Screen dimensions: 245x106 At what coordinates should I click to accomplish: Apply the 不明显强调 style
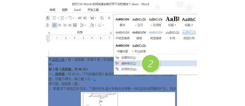click(122, 35)
